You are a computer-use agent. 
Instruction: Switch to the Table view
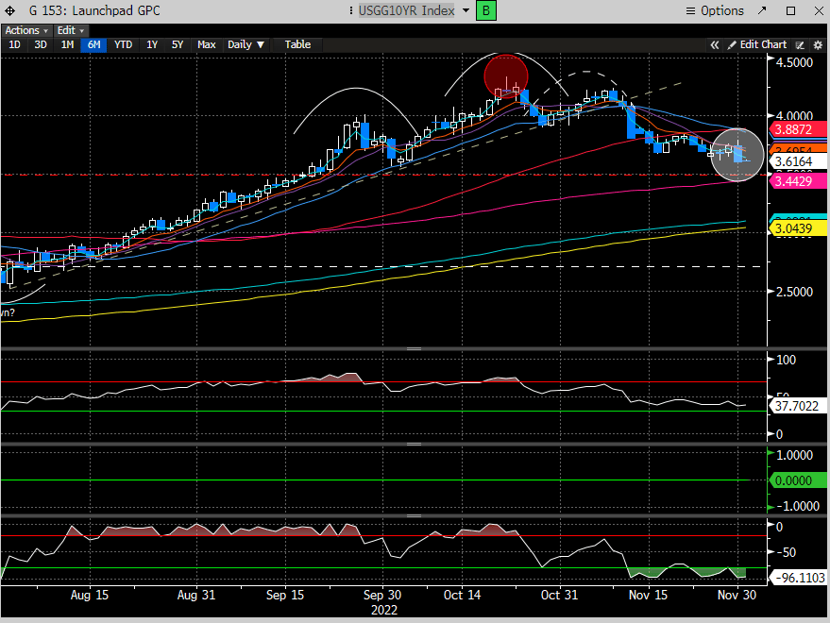[x=297, y=44]
